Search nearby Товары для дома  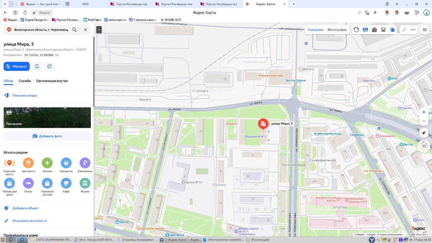(9, 187)
